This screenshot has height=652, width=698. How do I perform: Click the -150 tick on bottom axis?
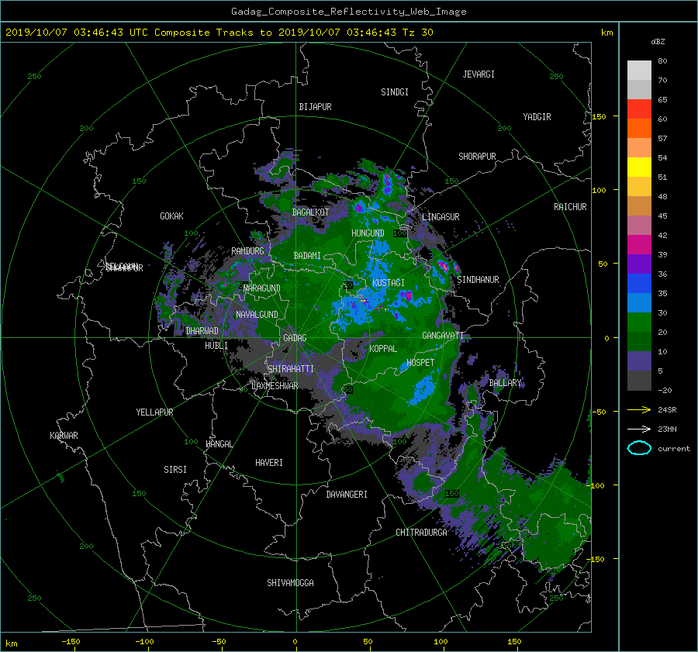click(x=71, y=642)
